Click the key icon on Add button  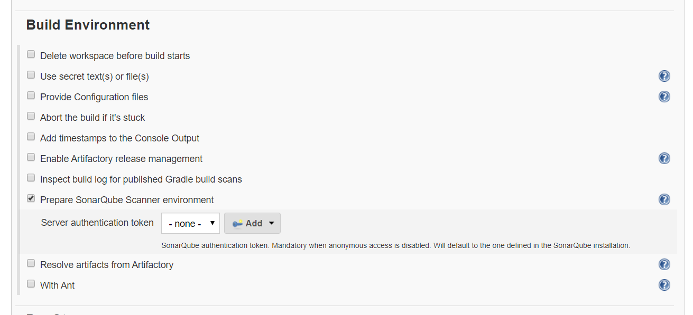click(x=237, y=223)
